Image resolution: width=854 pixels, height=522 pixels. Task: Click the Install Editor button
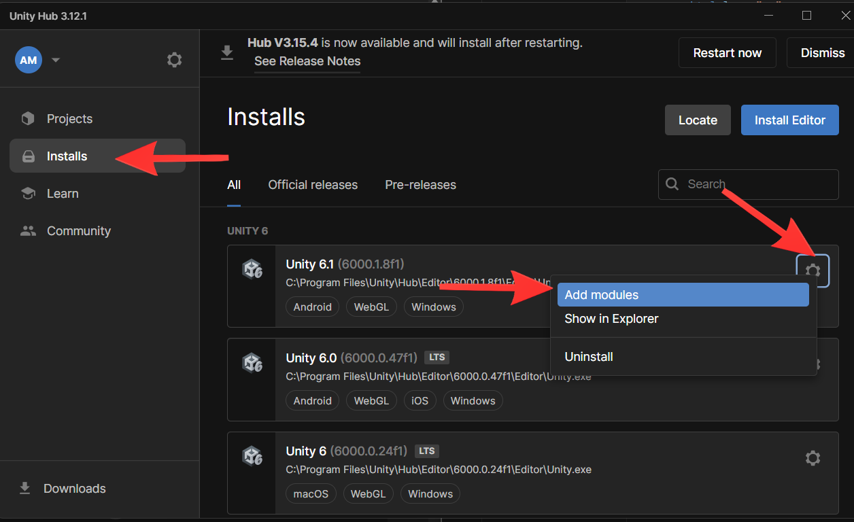(x=789, y=120)
